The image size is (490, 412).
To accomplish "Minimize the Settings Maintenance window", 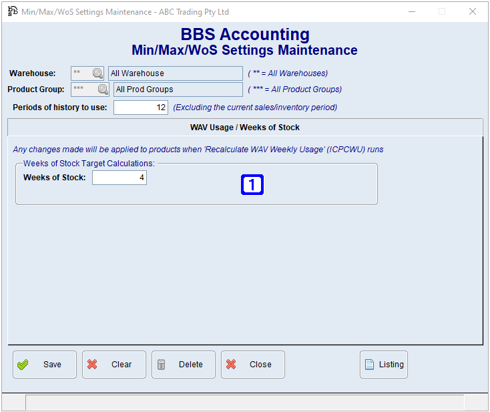I will (411, 11).
